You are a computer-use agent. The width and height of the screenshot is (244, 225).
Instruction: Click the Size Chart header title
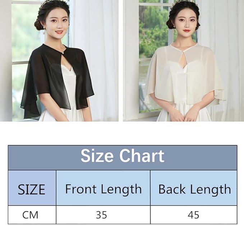click(x=123, y=156)
